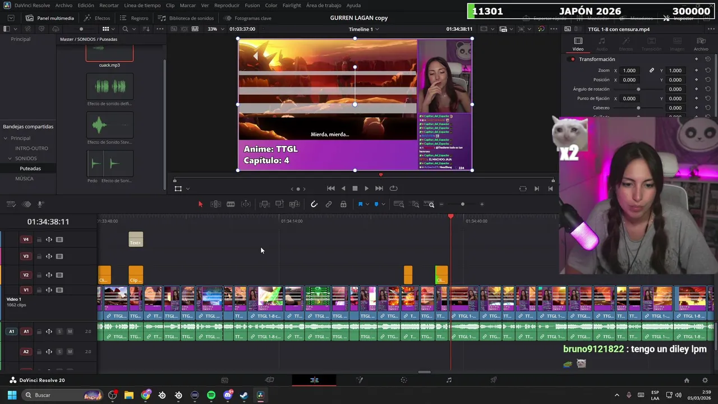718x404 pixels.
Task: Open the viewer zoom 33% dropdown
Action: click(216, 29)
